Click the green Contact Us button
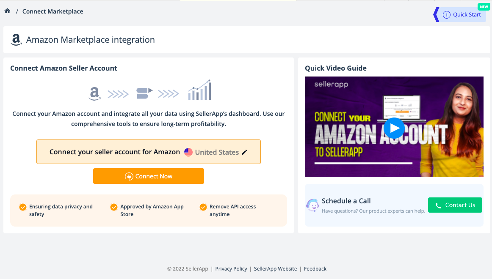The height and width of the screenshot is (279, 492). point(455,205)
